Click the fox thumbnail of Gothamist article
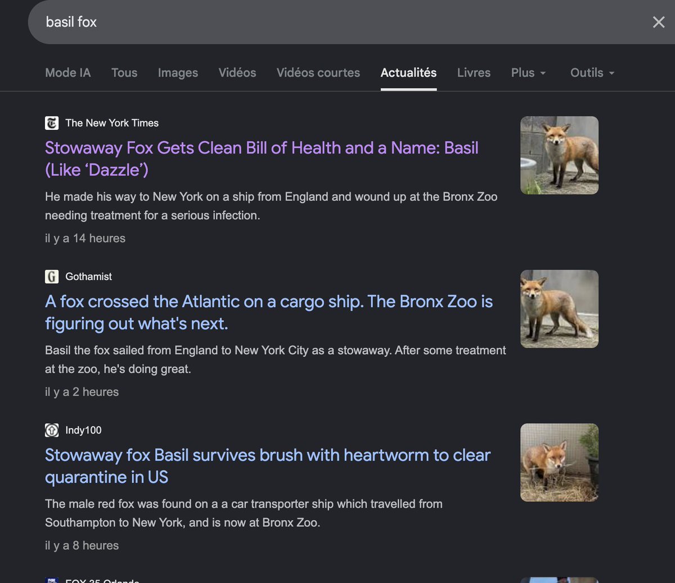Viewport: 675px width, 583px height. pyautogui.click(x=559, y=309)
